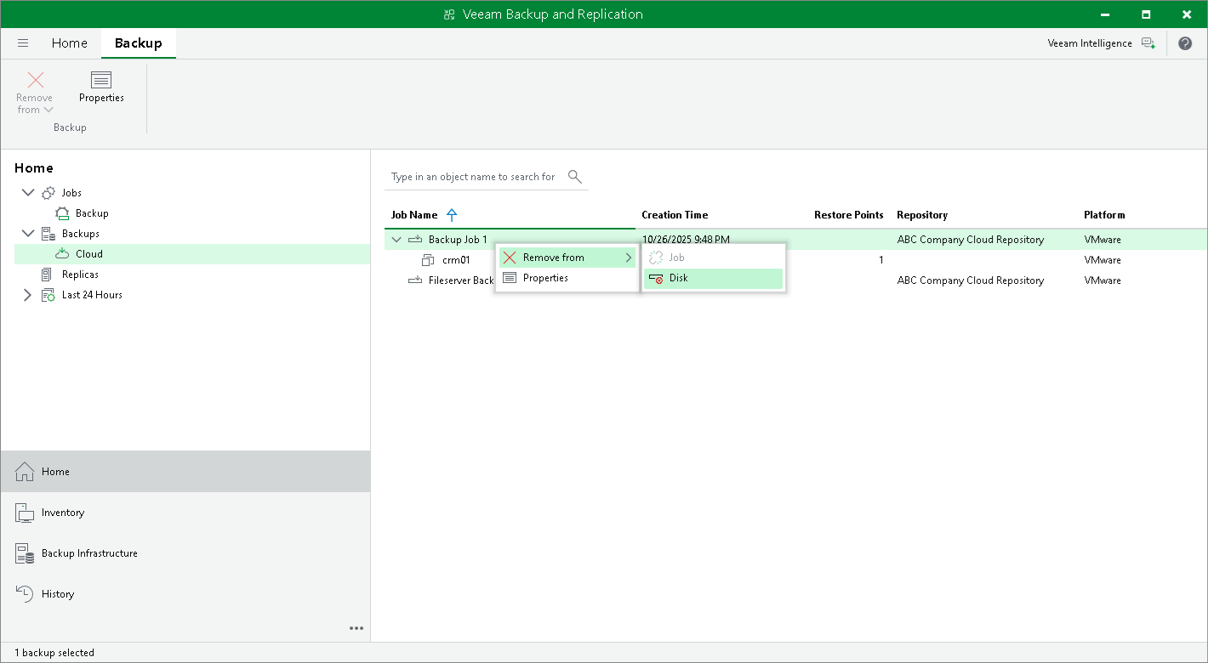Viewport: 1208px width, 663px height.
Task: Click the Replicas icon in tree
Action: [x=48, y=275]
